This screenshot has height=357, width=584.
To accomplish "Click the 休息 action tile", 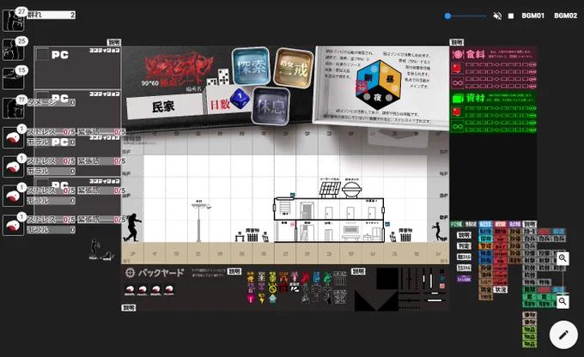I will pyautogui.click(x=271, y=106).
